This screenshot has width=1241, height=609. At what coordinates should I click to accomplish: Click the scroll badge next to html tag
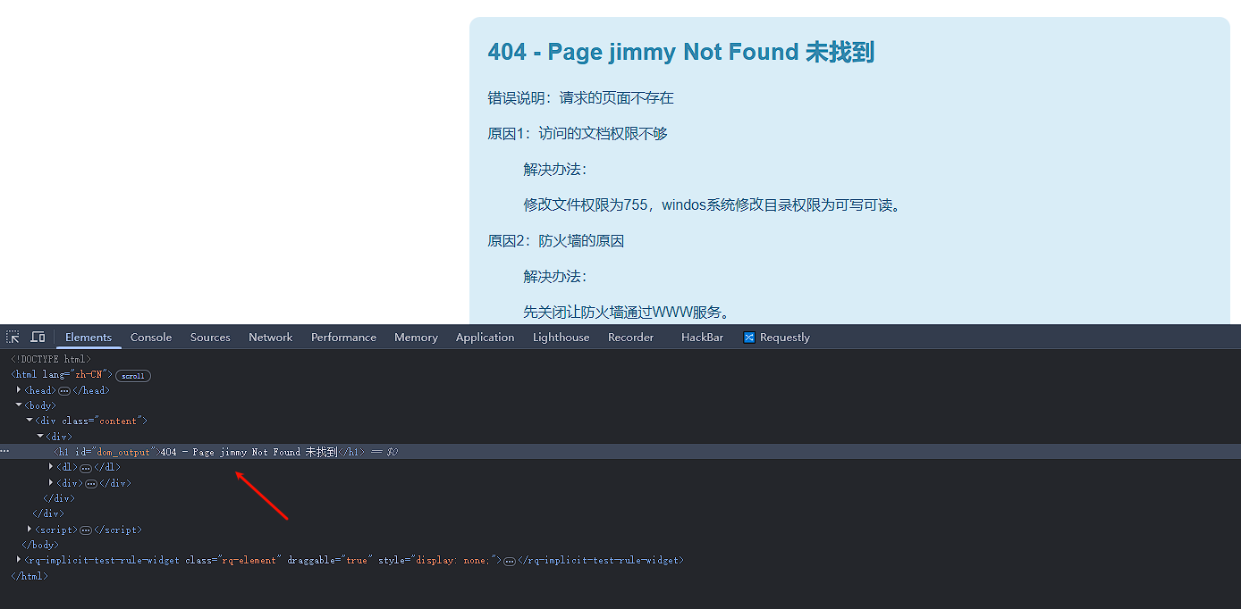[133, 376]
